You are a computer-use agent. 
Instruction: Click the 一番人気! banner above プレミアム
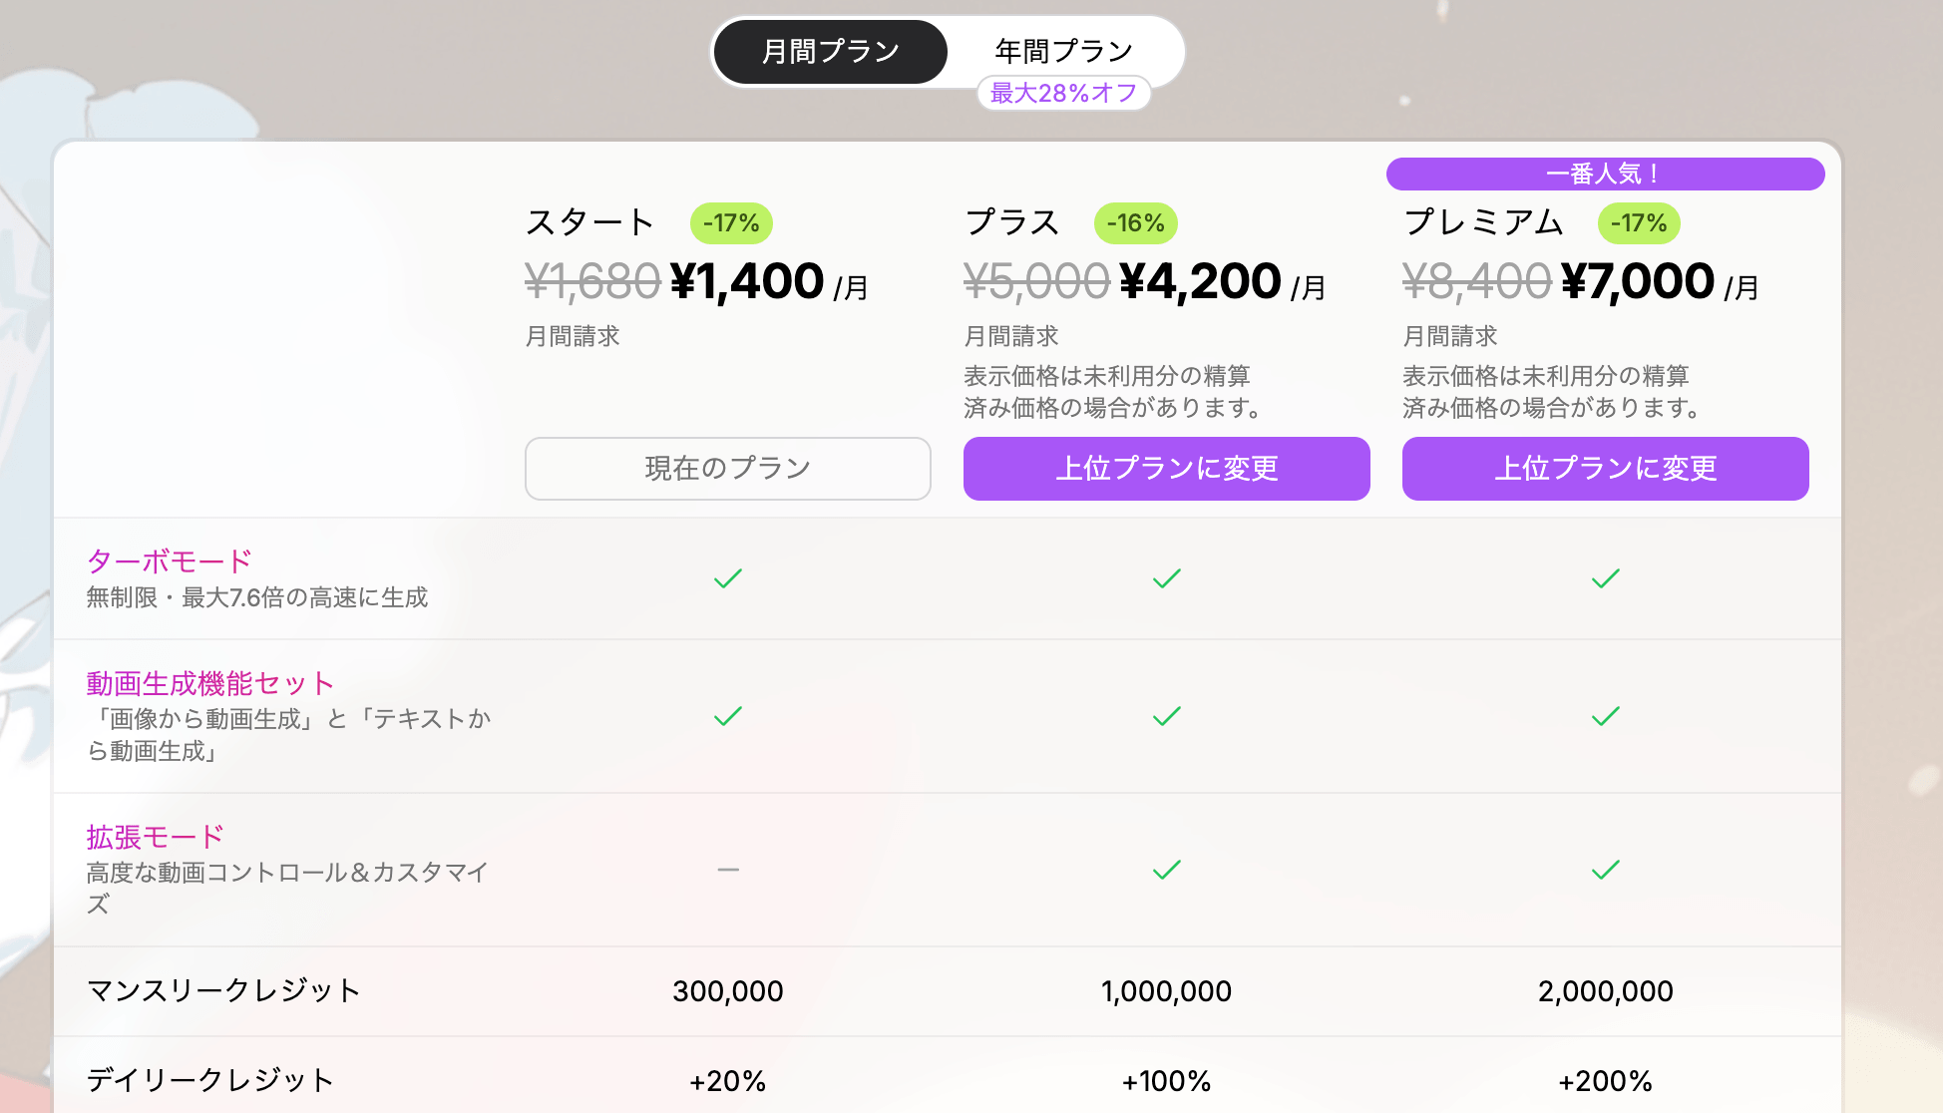[x=1605, y=174]
